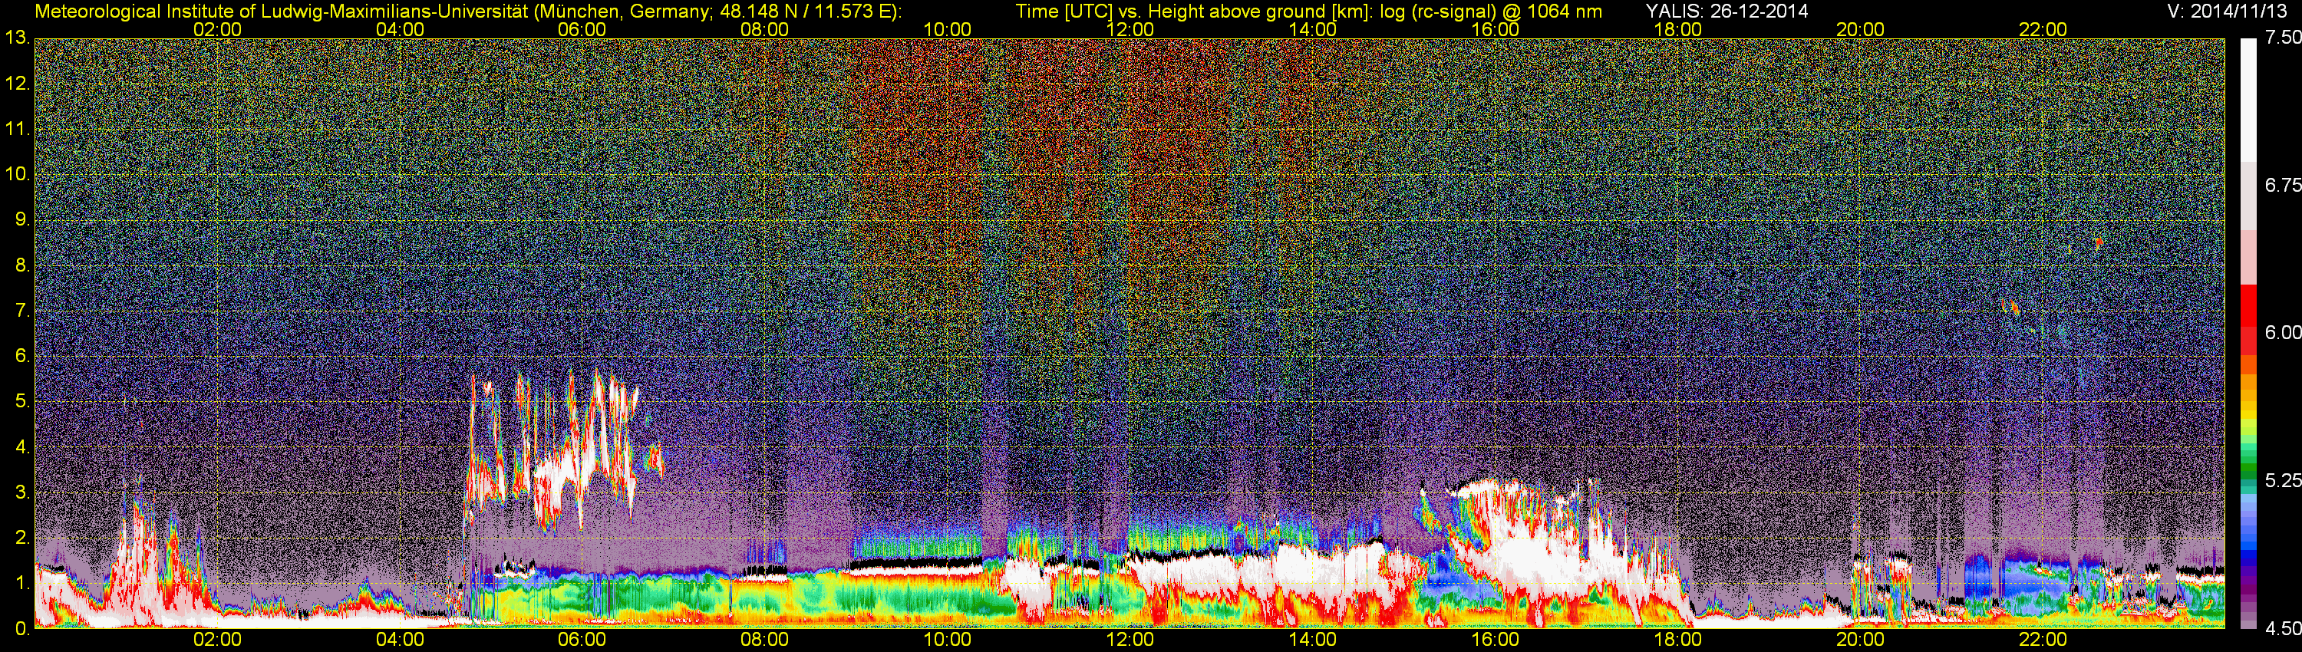Select the 7 km height axis label
Image resolution: width=2302 pixels, height=652 pixels.
click(22, 311)
